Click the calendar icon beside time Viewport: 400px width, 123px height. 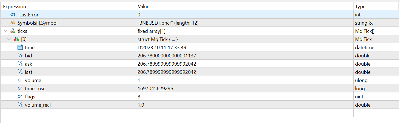[20, 48]
